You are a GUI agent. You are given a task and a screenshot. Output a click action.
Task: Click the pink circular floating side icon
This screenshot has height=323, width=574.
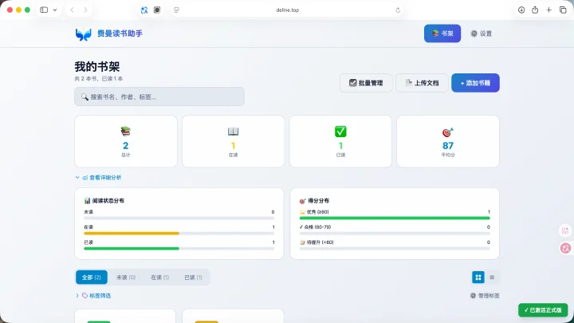point(565,248)
